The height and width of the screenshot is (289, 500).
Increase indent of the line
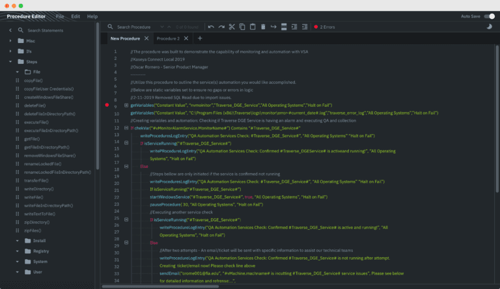coord(294,27)
